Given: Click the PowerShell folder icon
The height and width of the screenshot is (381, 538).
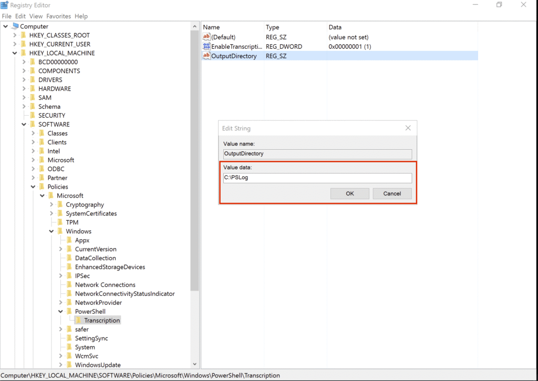Looking at the screenshot, I should point(69,312).
